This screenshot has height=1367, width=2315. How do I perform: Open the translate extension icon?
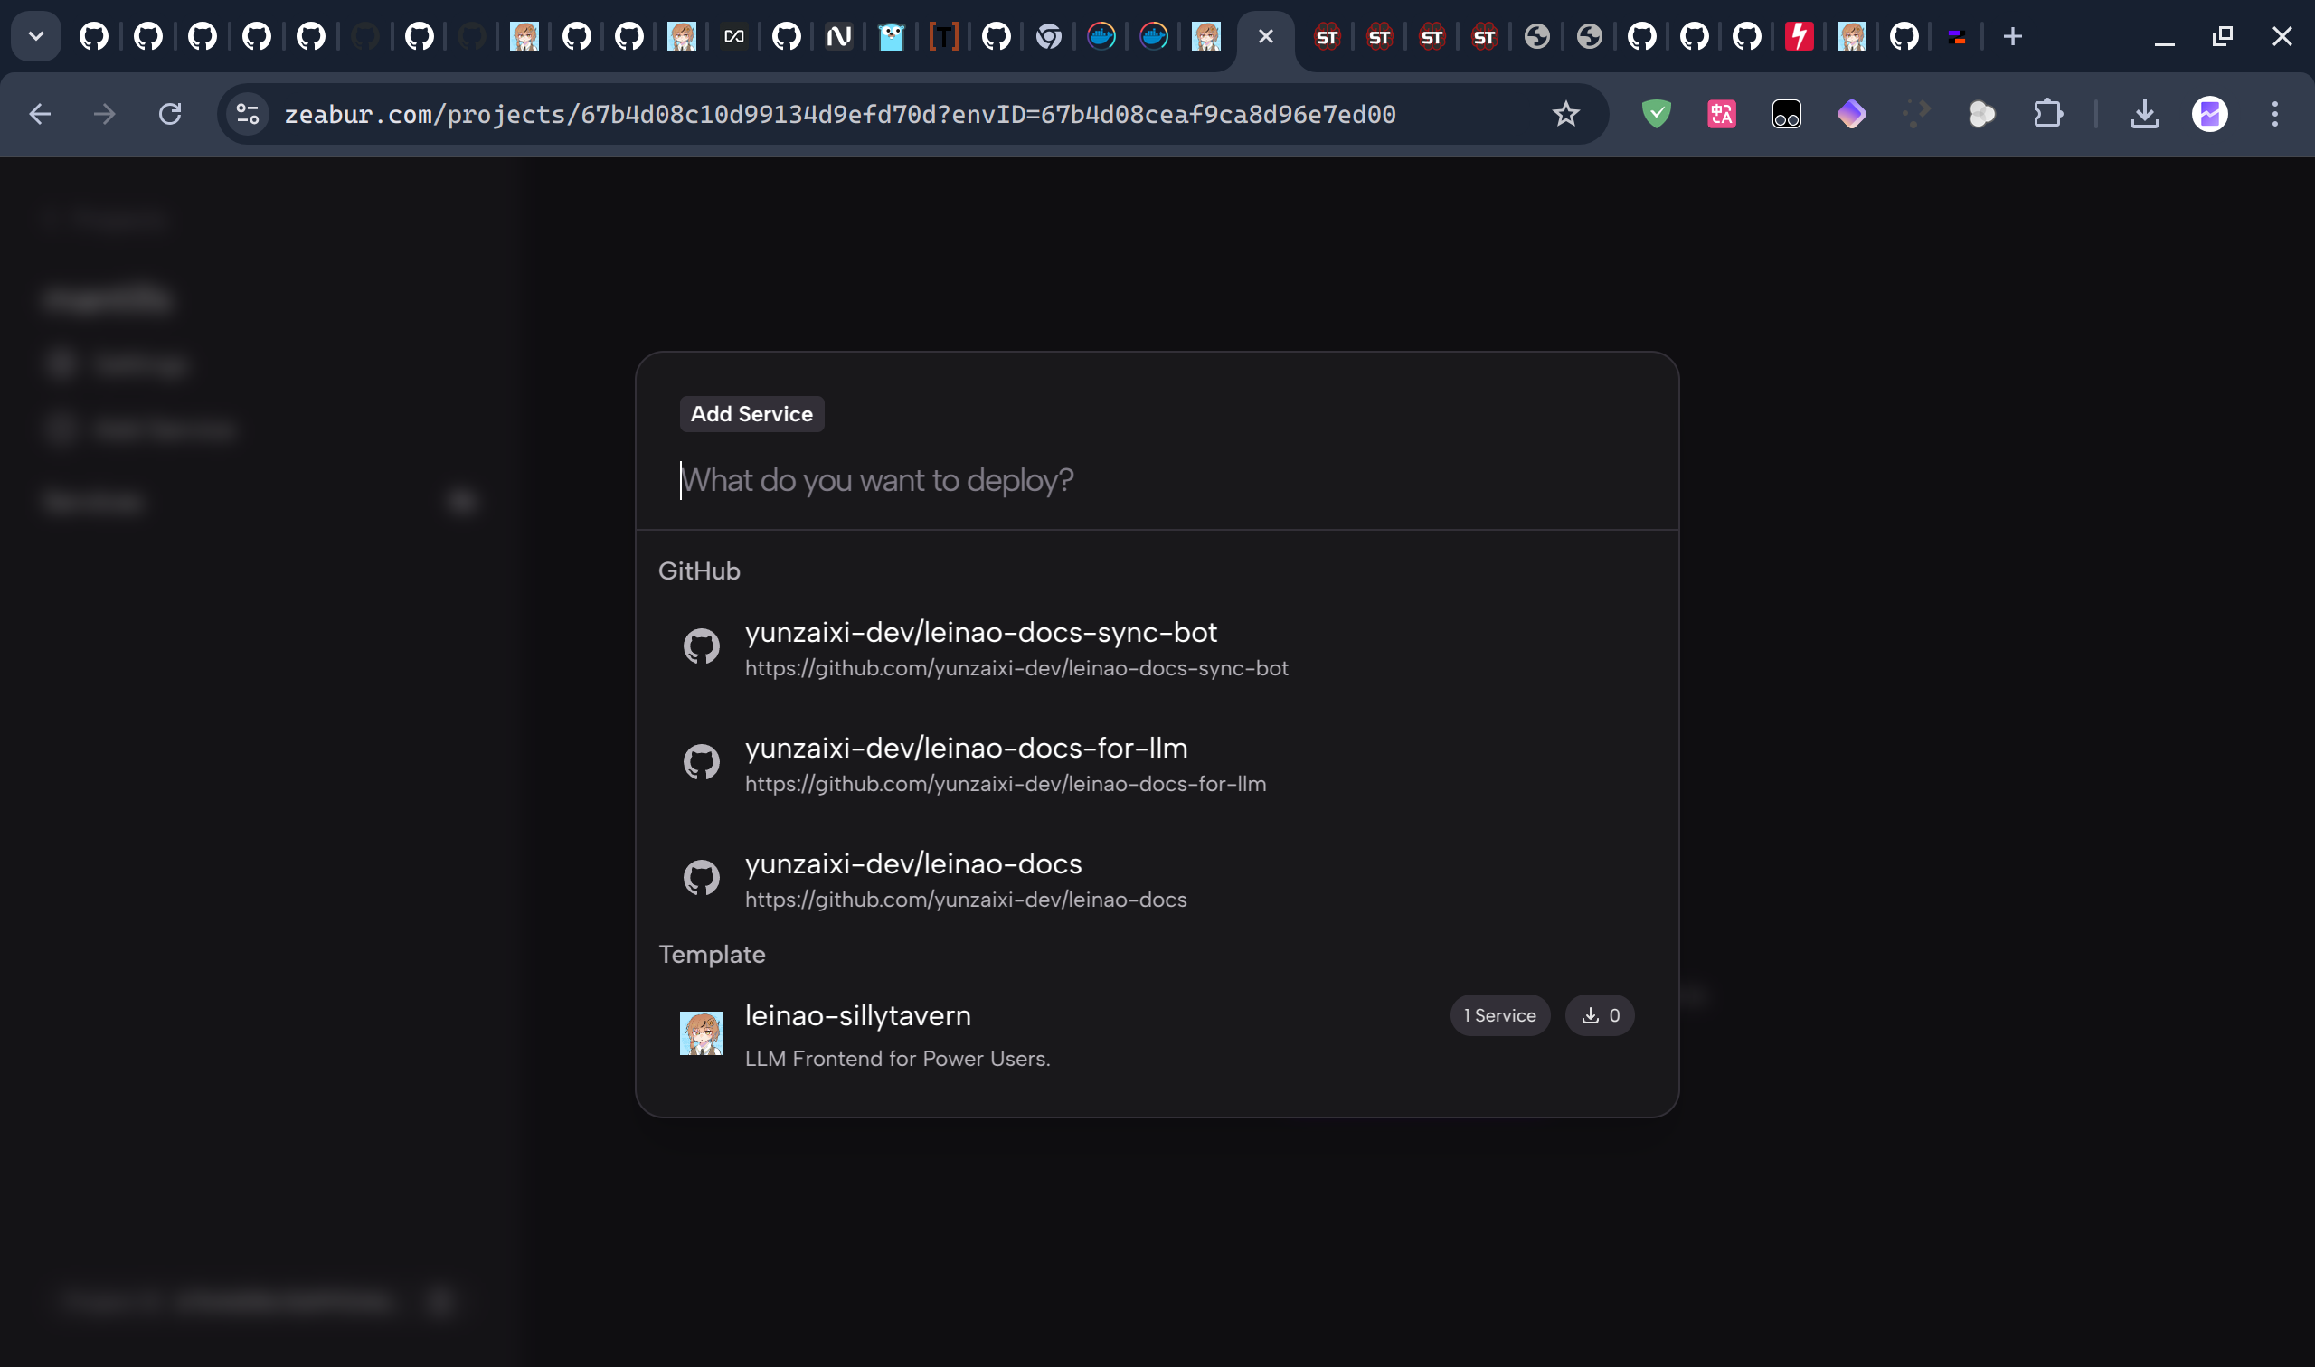click(1721, 114)
